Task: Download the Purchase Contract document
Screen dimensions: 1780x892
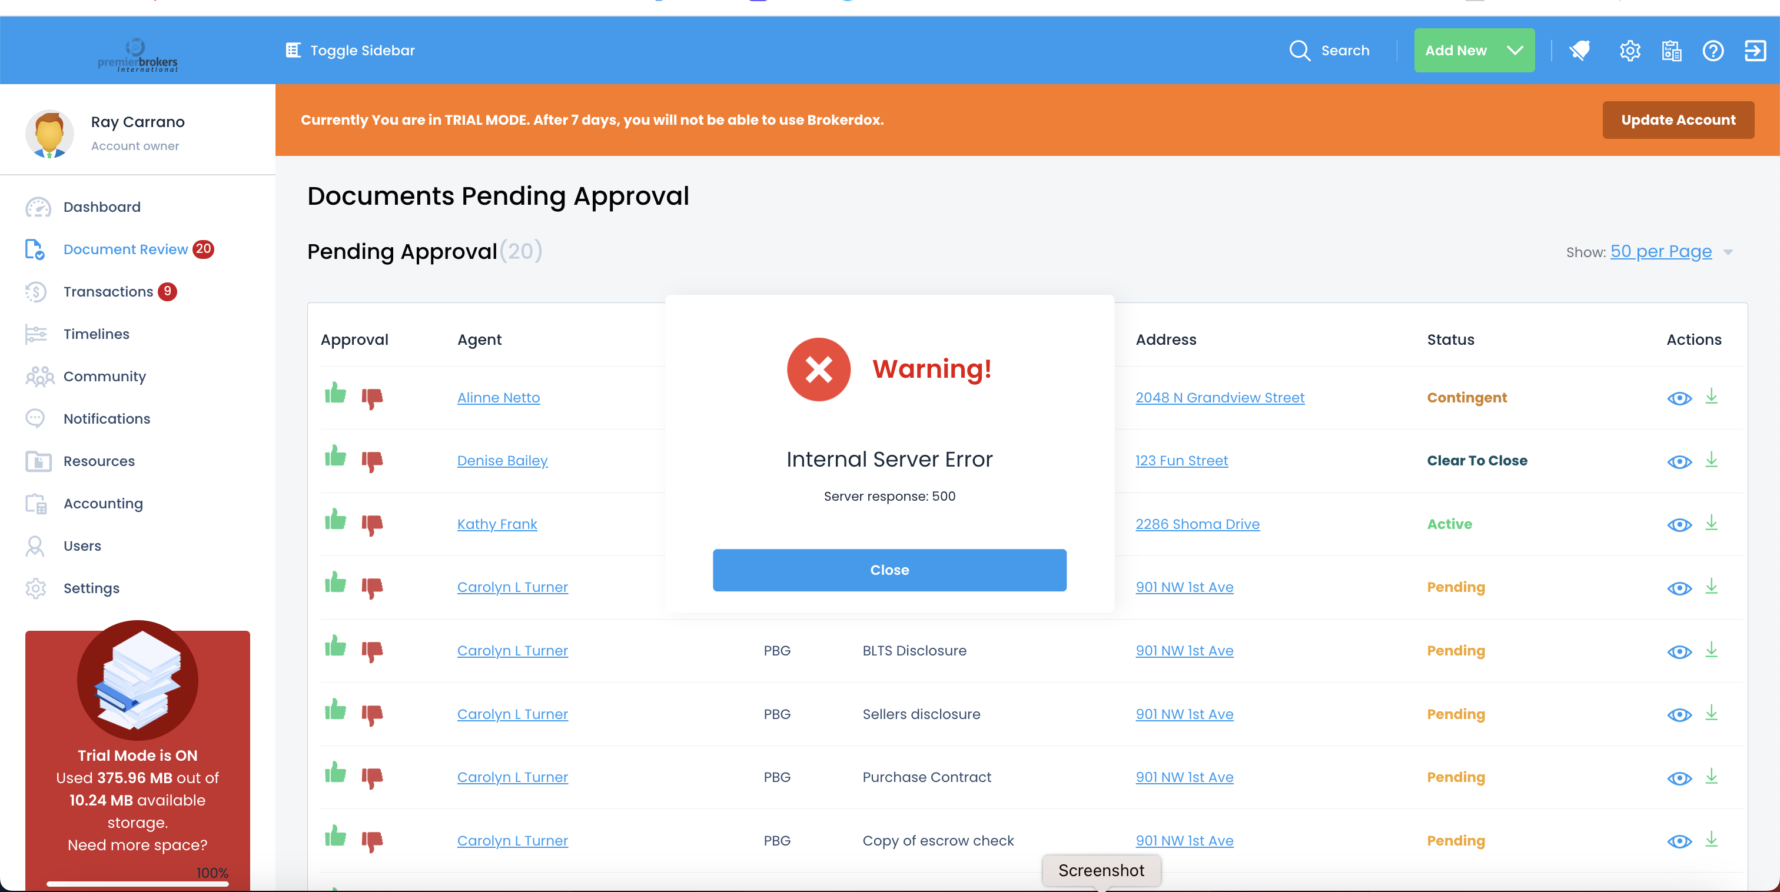Action: tap(1711, 776)
